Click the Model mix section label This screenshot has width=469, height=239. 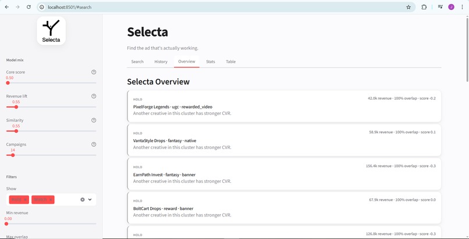15,60
